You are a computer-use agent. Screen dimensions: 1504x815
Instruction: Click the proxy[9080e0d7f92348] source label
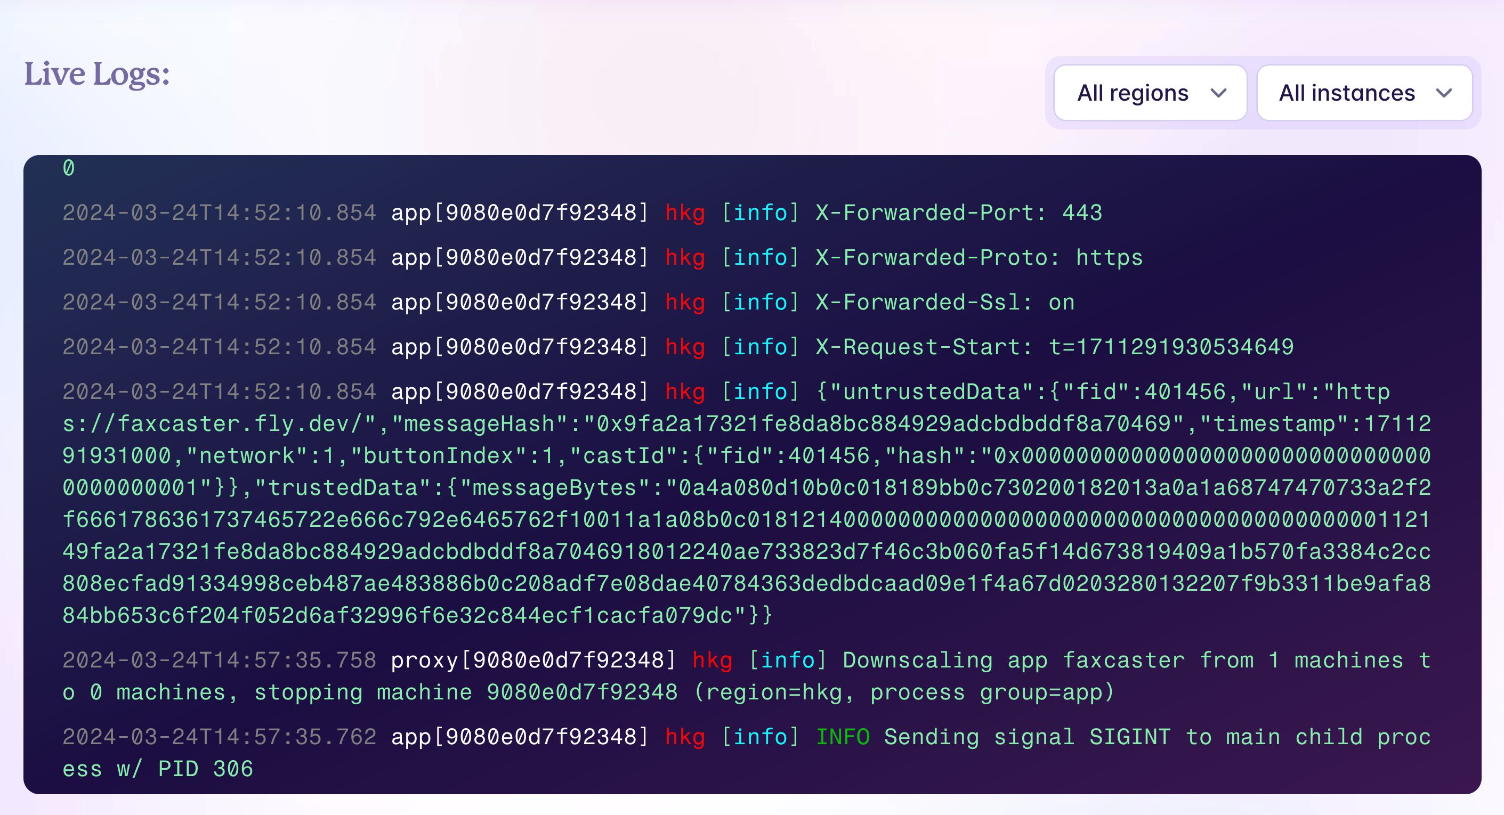pyautogui.click(x=533, y=661)
